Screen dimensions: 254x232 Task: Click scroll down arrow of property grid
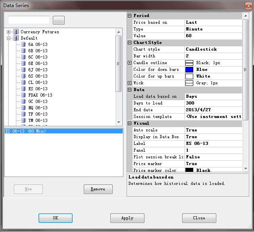[246, 169]
